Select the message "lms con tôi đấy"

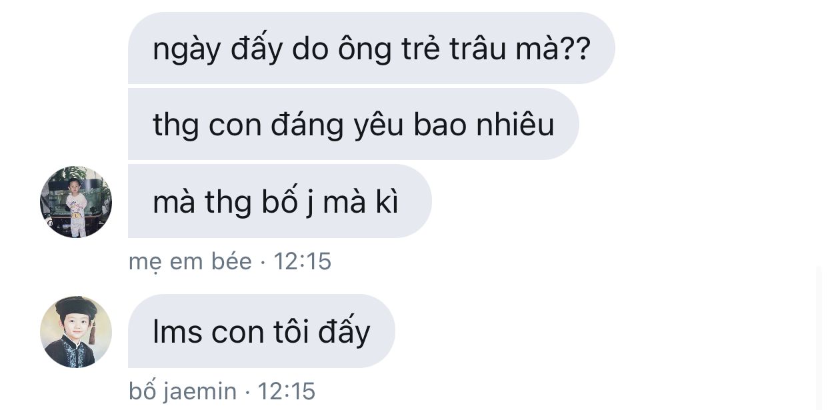tap(261, 331)
